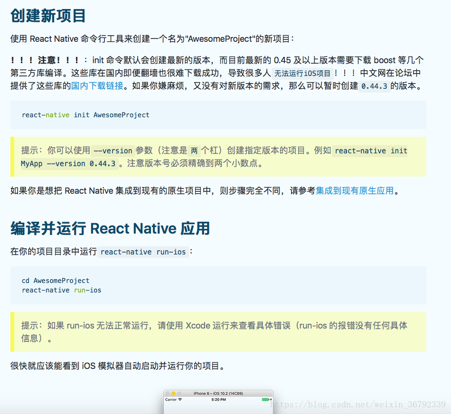451x414 pixels.
Task: Open the 国内下载链接 hyperlink
Action: click(x=97, y=86)
